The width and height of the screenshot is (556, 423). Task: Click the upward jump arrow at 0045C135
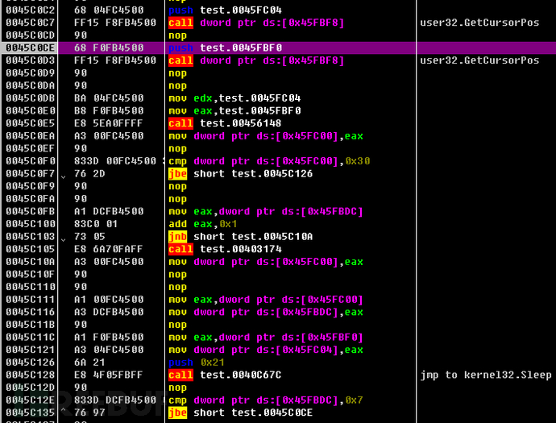[63, 410]
